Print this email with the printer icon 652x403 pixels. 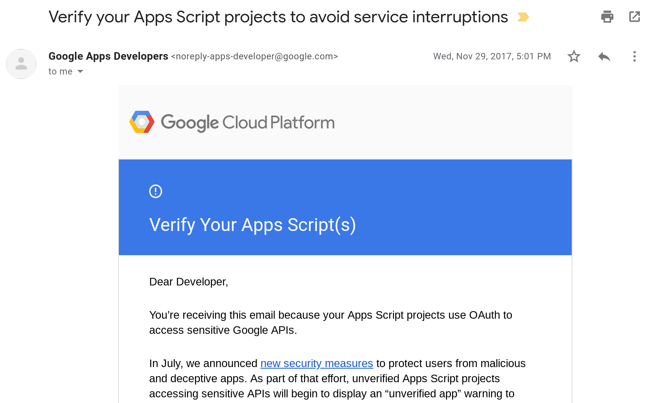click(607, 17)
